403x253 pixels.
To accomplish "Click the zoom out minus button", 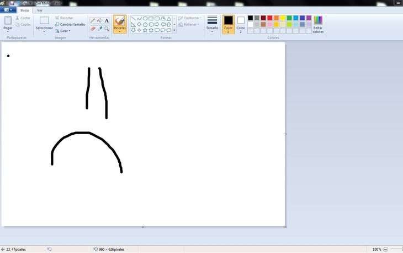I will click(385, 249).
